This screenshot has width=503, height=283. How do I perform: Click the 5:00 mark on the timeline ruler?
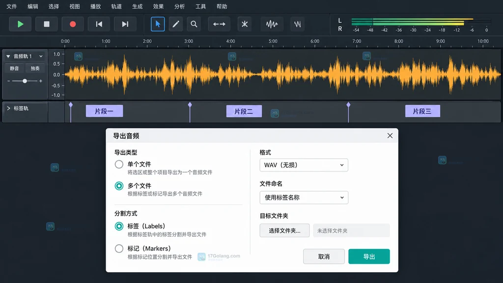(273, 41)
